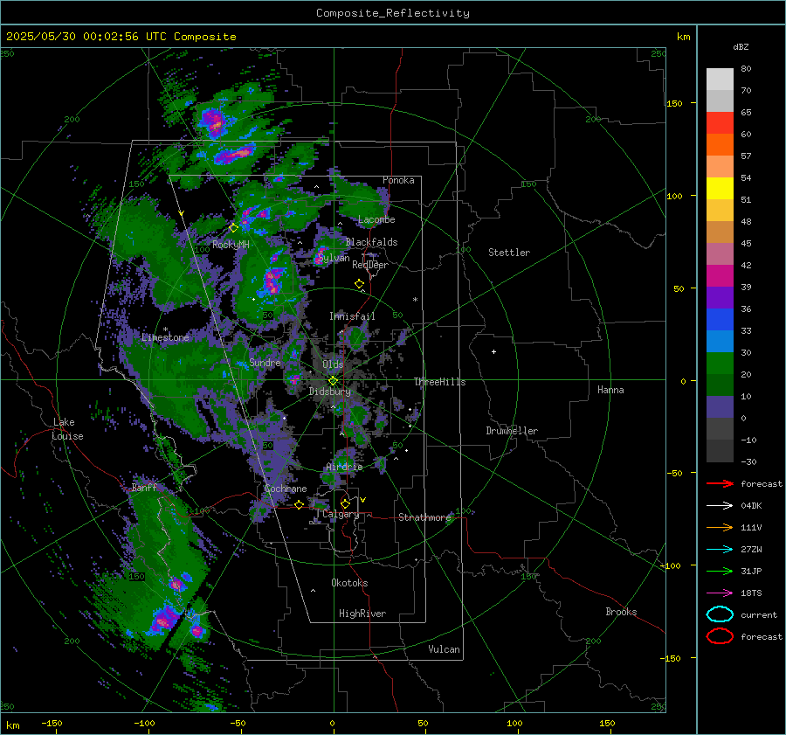Click the orange 111V arrow icon
Viewport: 786px width, 735px height.
tap(720, 527)
